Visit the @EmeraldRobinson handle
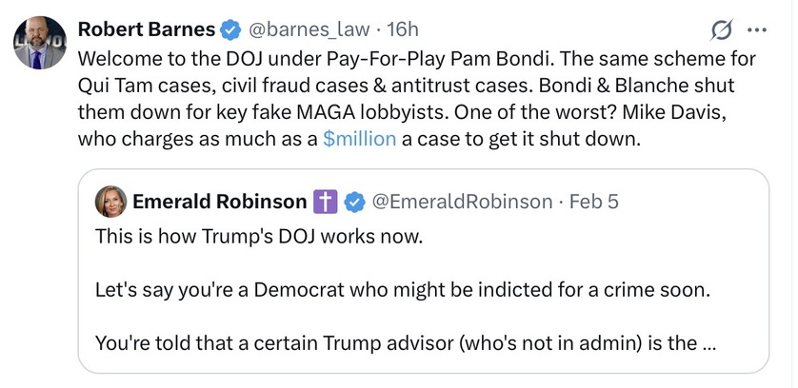This screenshot has height=388, width=798. coord(461,202)
